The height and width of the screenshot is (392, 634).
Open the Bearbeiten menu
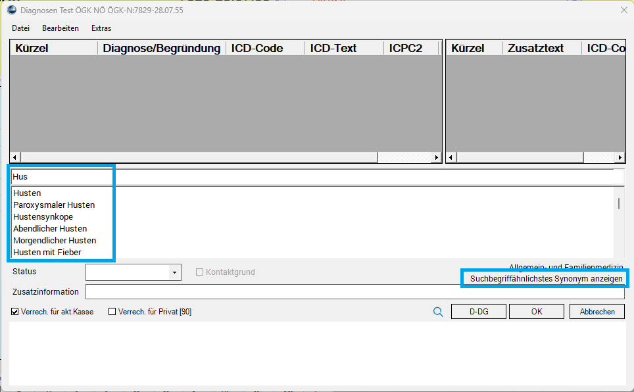(x=61, y=28)
